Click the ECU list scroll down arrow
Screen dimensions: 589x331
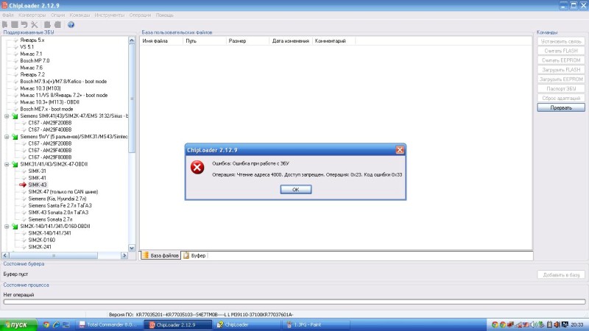(133, 248)
